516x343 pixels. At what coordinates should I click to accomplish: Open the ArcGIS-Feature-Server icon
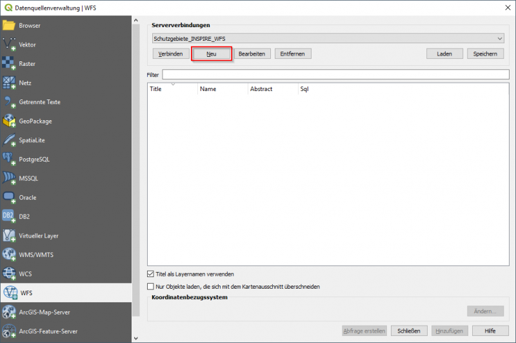[x=9, y=331]
